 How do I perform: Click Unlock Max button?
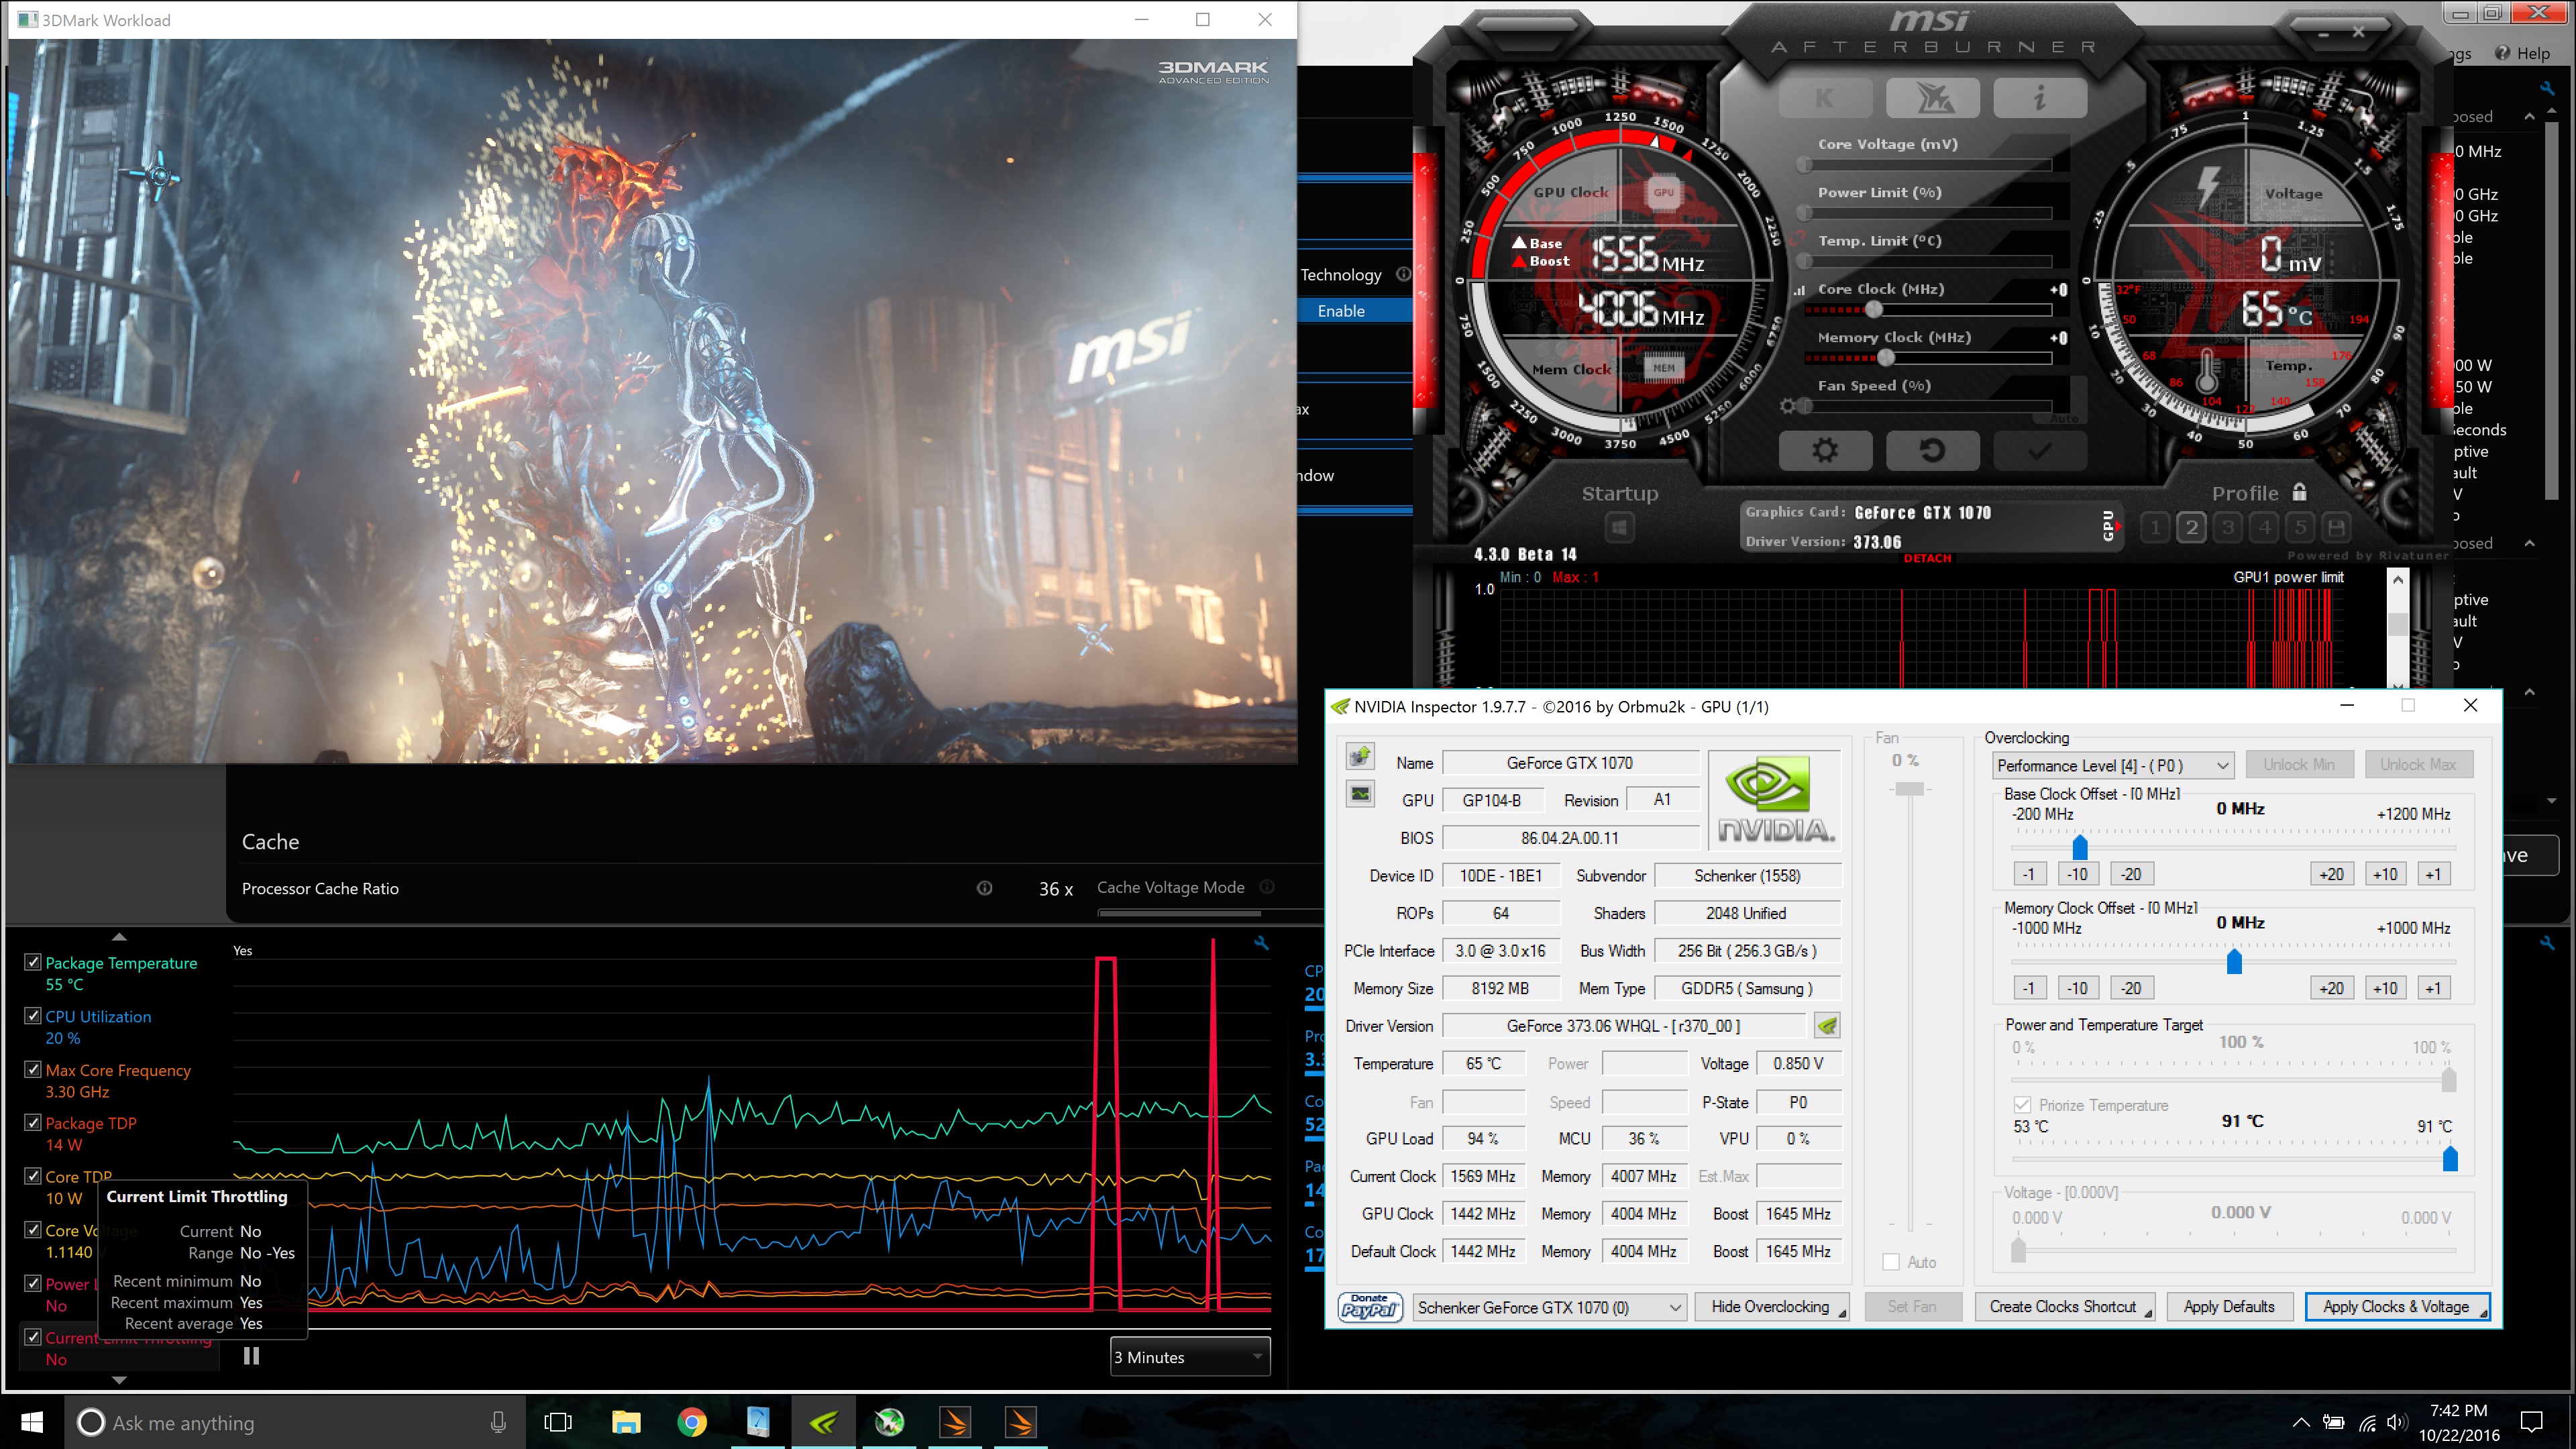[x=2418, y=764]
